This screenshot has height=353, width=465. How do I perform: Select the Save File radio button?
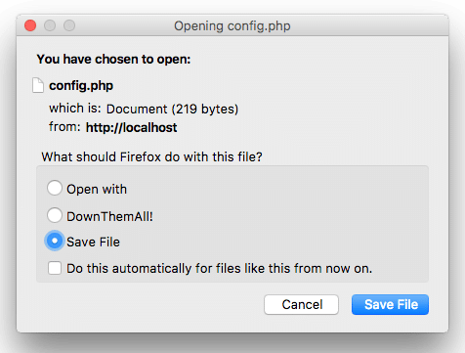pos(55,241)
